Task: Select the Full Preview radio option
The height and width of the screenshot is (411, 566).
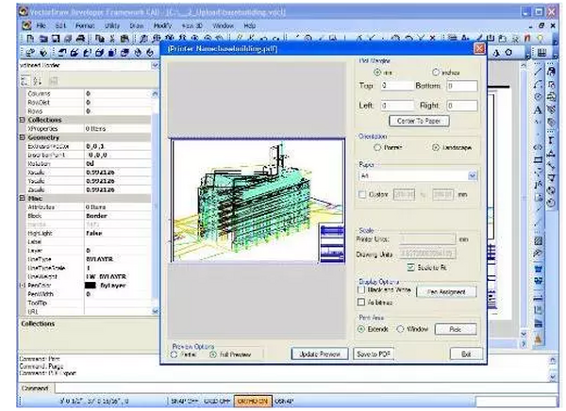Action: pos(213,354)
